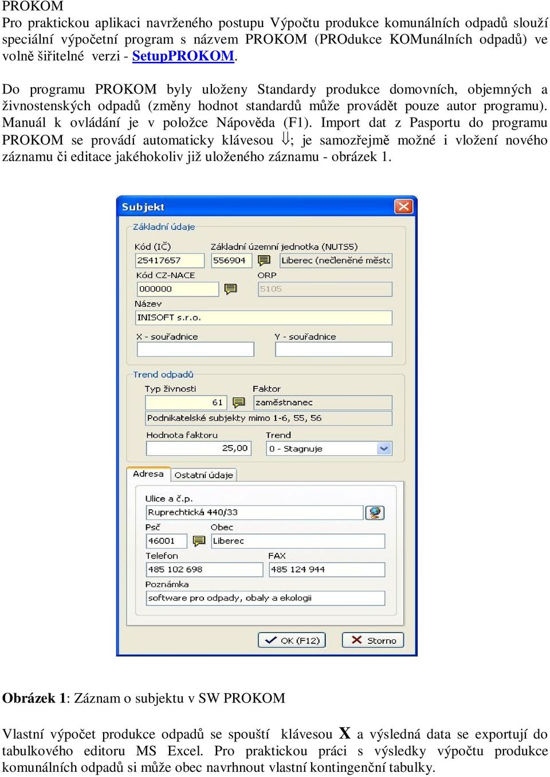Click the Typ živnosti field with 61
This screenshot has height=777, width=550.
point(187,403)
